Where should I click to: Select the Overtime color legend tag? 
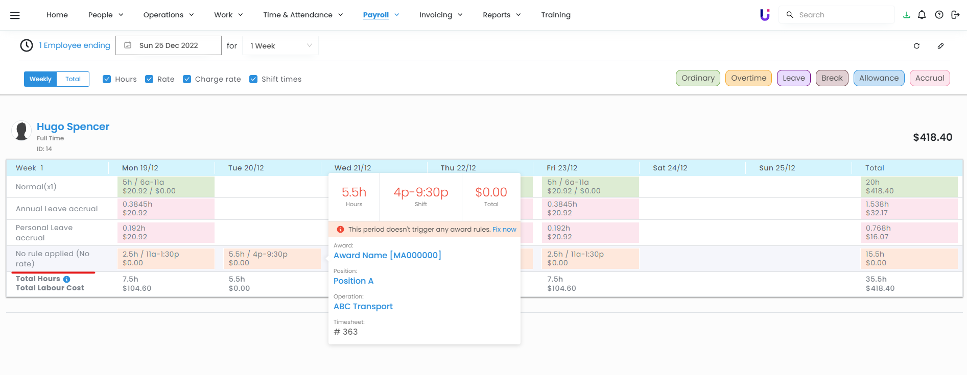(748, 78)
